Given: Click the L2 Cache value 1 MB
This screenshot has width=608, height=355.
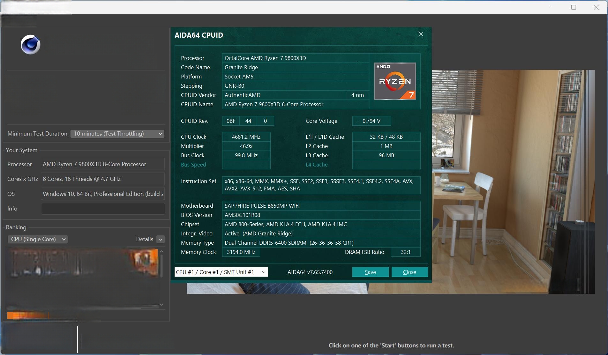Looking at the screenshot, I should [x=386, y=146].
